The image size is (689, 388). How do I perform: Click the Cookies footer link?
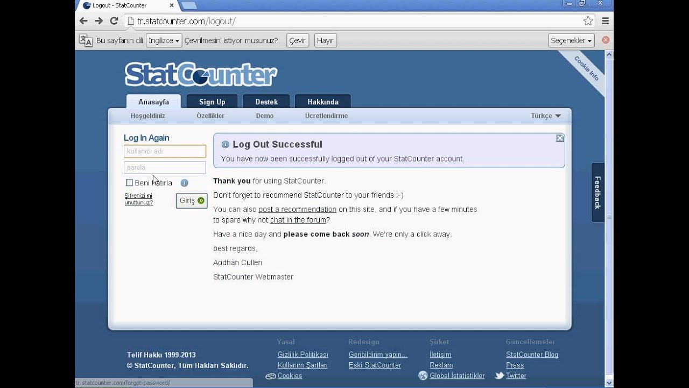(290, 376)
